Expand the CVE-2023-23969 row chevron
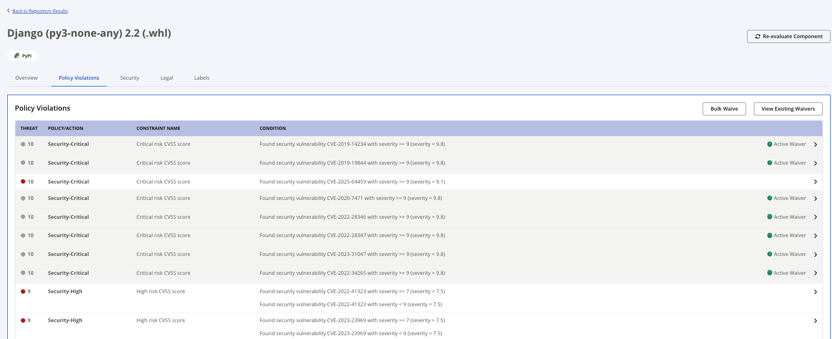Image resolution: width=832 pixels, height=339 pixels. click(x=816, y=321)
